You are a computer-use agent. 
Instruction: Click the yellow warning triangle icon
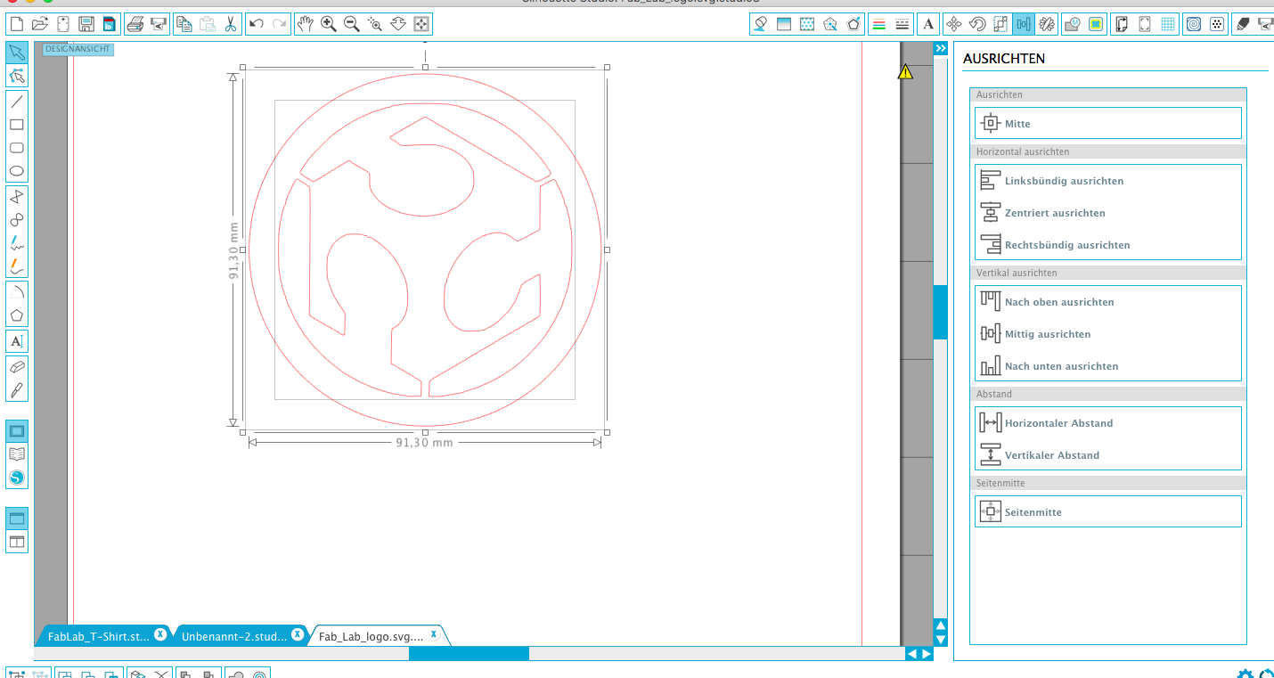pos(905,71)
